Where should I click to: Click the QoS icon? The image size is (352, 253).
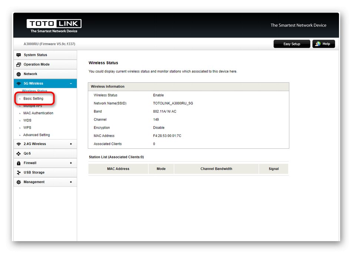[19, 154]
